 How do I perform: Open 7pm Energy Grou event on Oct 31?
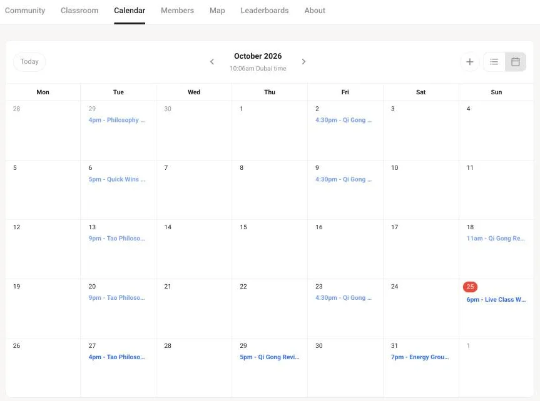420,357
